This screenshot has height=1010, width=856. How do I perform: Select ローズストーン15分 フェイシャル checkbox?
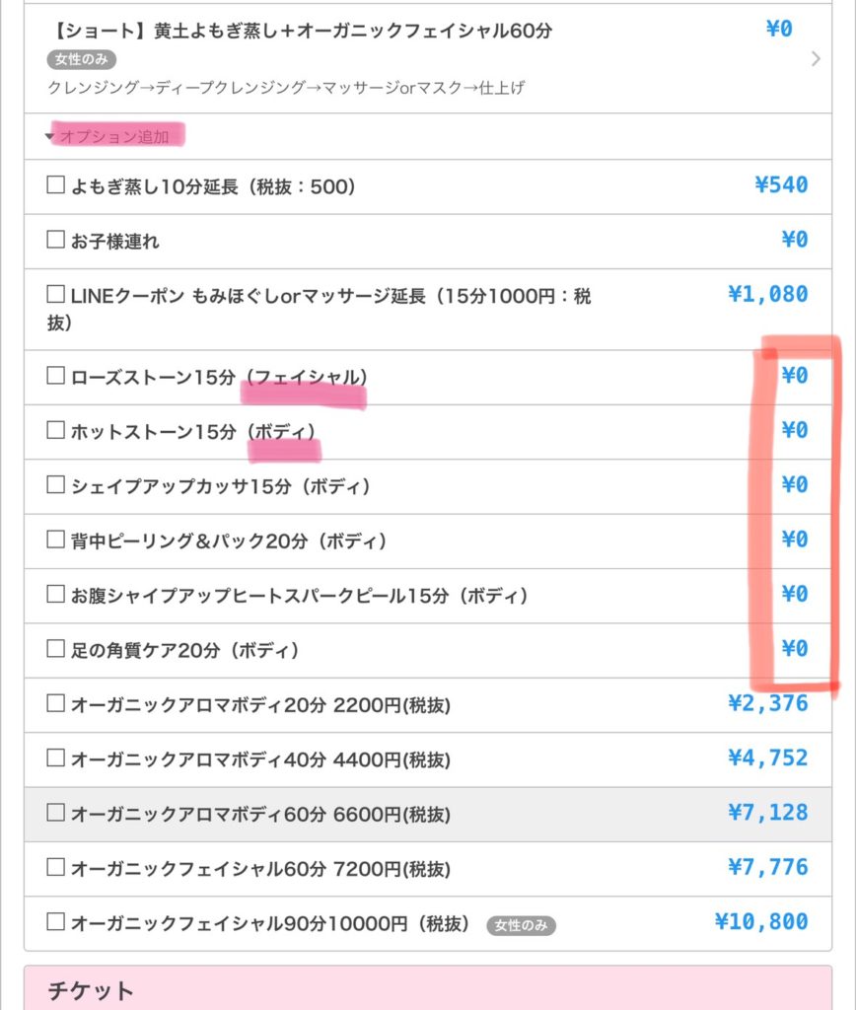(x=56, y=376)
